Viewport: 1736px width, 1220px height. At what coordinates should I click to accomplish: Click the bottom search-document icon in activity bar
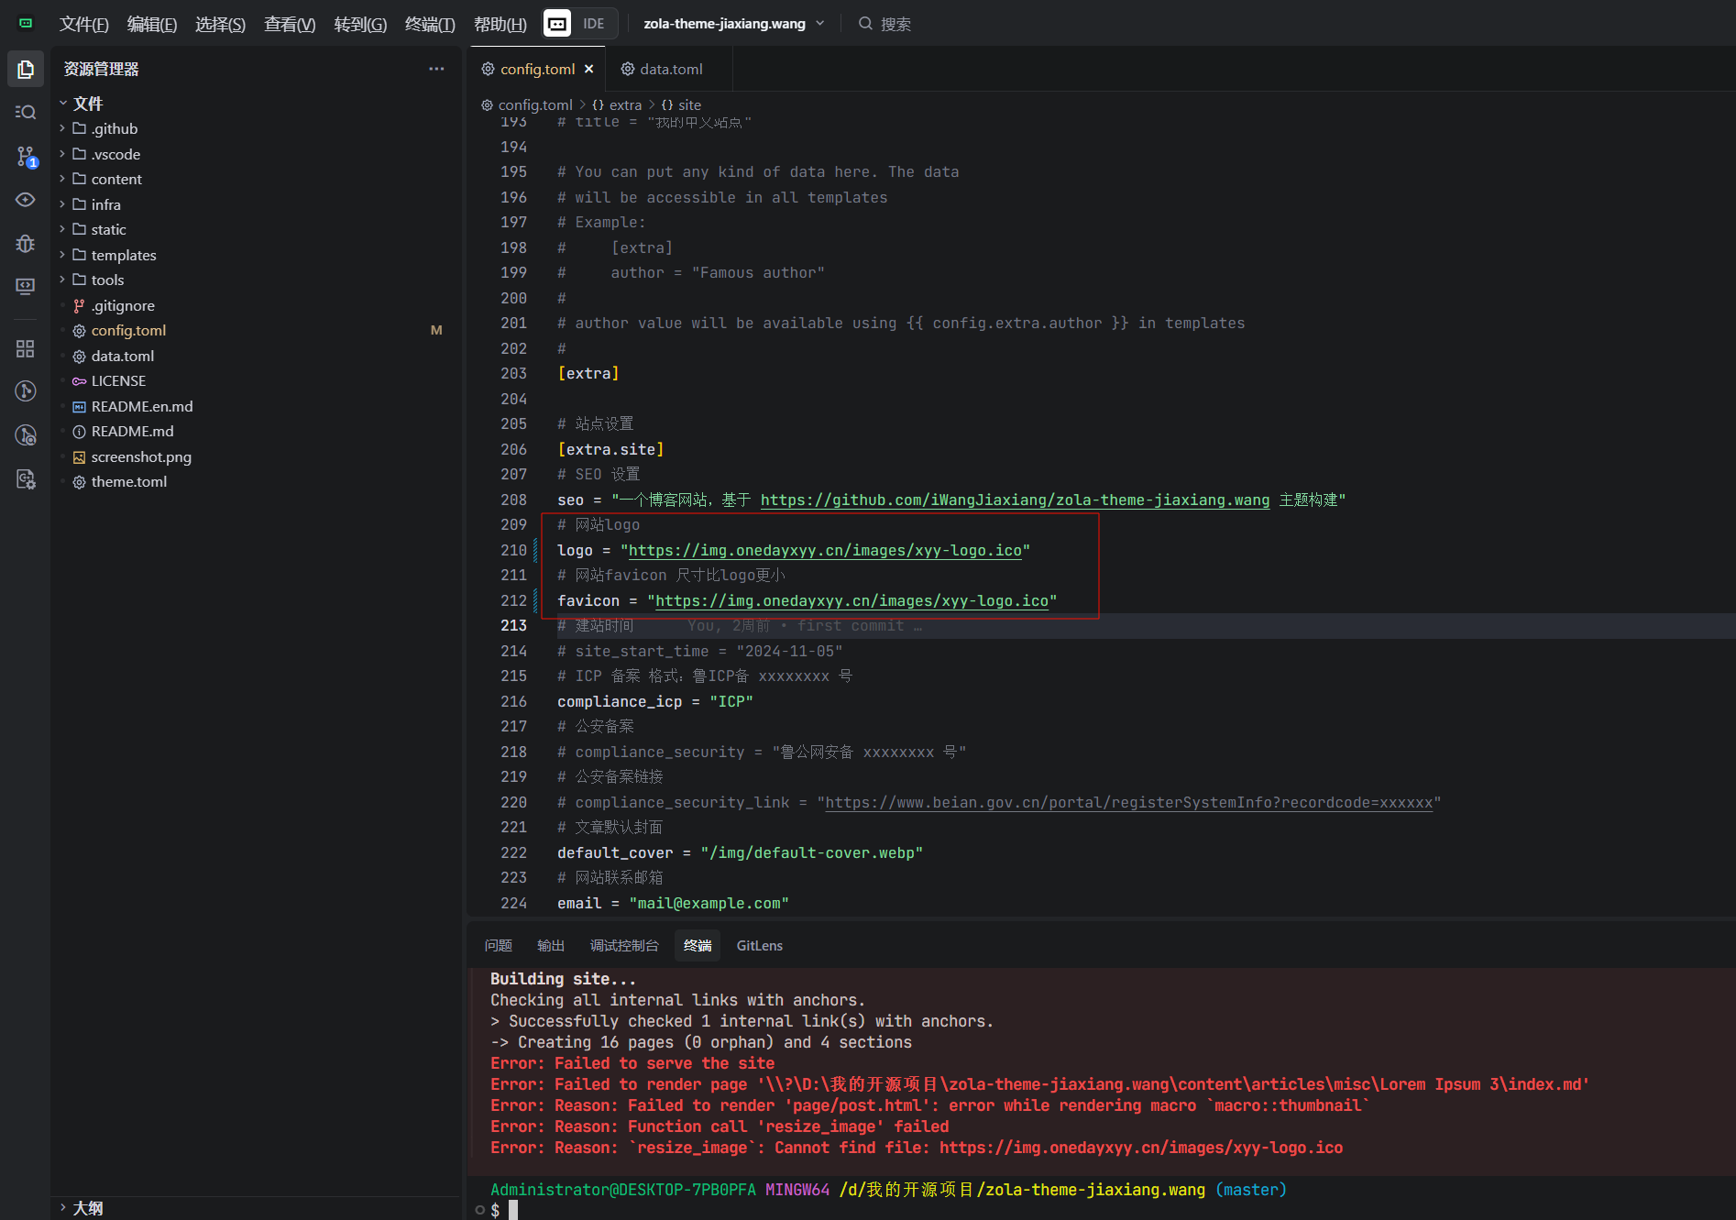pyautogui.click(x=26, y=479)
